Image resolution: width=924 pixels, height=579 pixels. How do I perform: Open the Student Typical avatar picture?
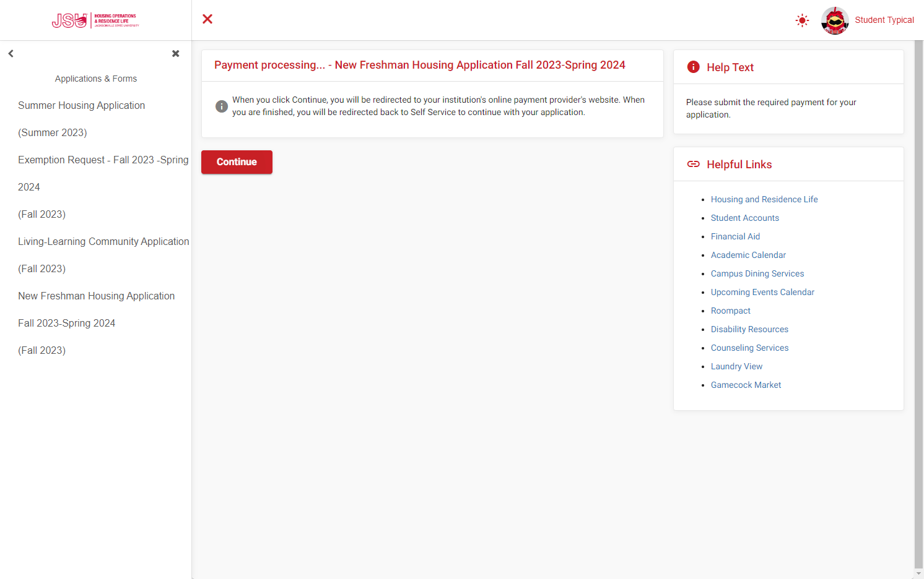click(x=835, y=20)
